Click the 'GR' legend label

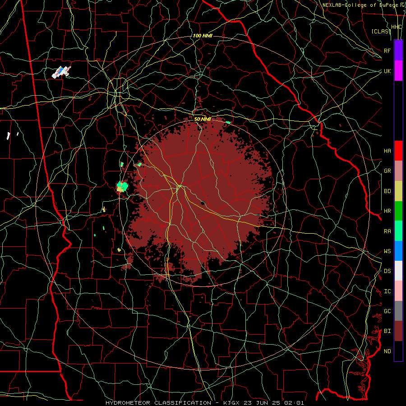[388, 171]
